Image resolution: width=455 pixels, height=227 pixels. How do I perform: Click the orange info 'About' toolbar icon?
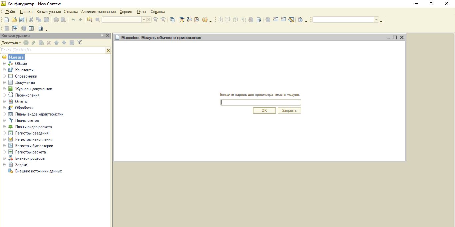click(x=205, y=20)
